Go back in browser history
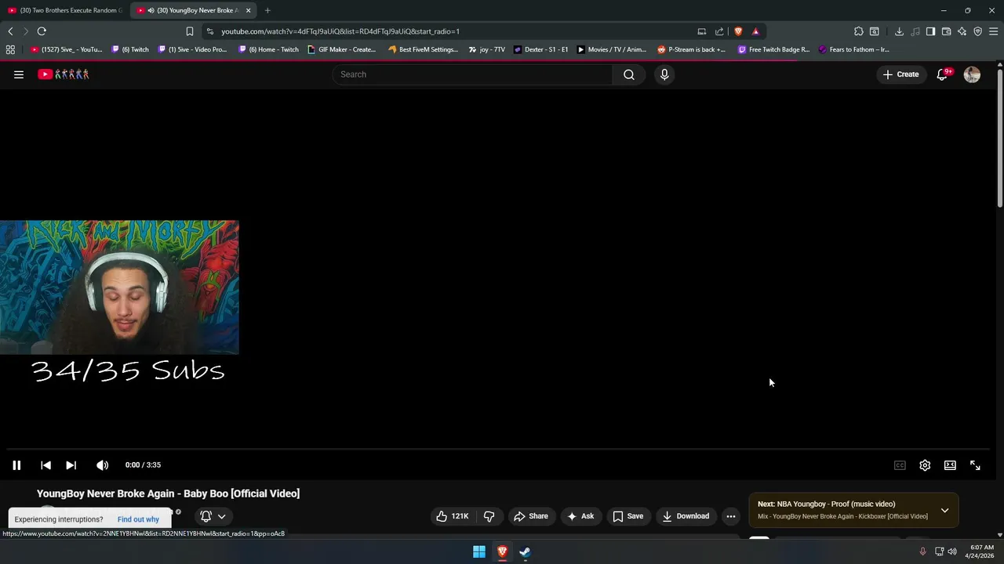Viewport: 1004px width, 564px height. (10, 31)
